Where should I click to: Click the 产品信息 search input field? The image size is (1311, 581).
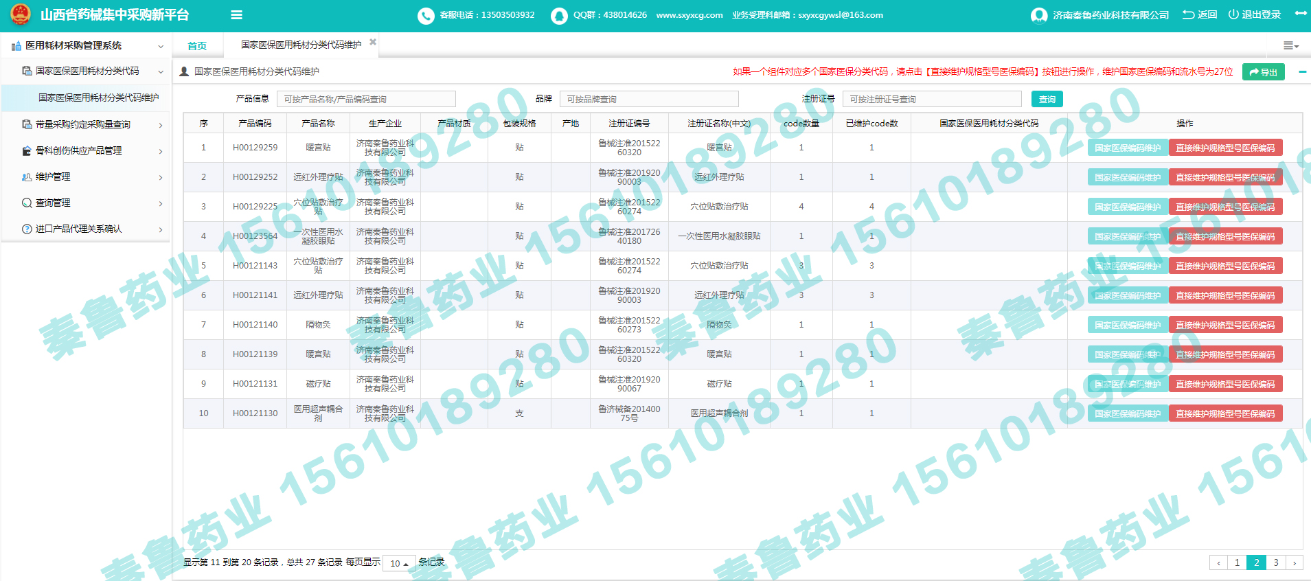[x=366, y=99]
